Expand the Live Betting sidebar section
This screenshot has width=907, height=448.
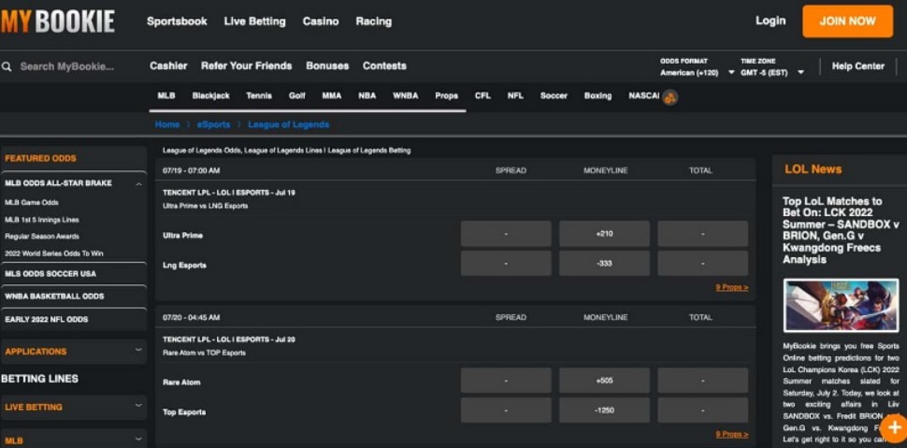tap(138, 406)
